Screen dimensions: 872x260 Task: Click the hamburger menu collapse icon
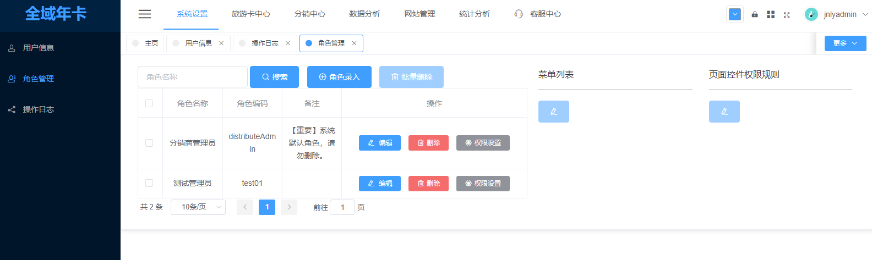(145, 14)
